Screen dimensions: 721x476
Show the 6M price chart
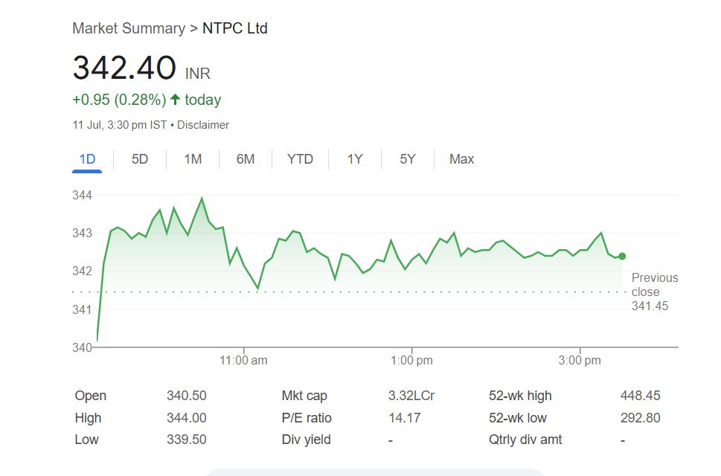[246, 159]
